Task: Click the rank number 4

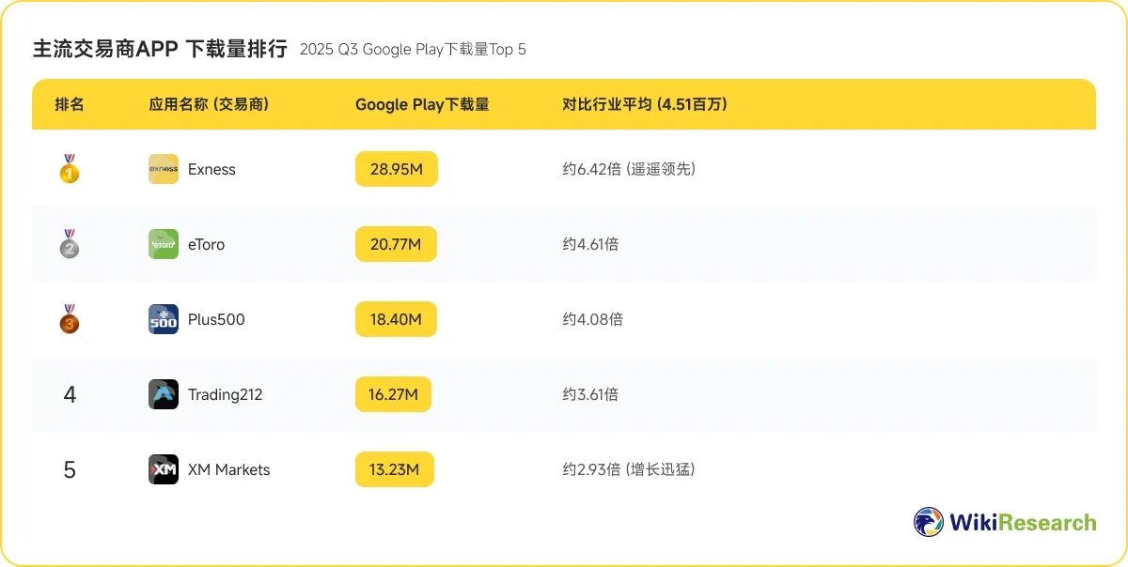Action: pyautogui.click(x=70, y=394)
